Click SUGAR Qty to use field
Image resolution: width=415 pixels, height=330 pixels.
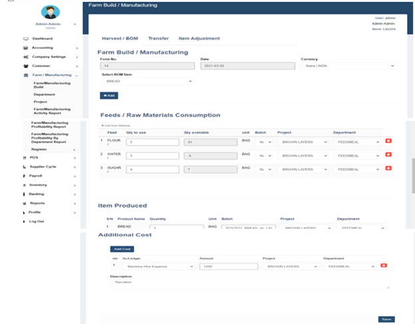pos(153,169)
